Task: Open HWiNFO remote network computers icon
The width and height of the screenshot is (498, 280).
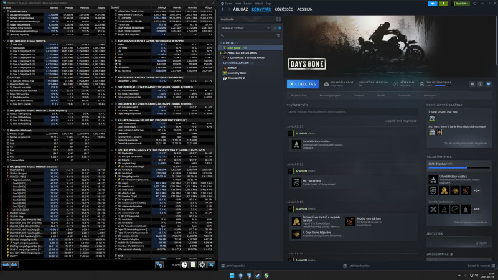Action: point(159,265)
